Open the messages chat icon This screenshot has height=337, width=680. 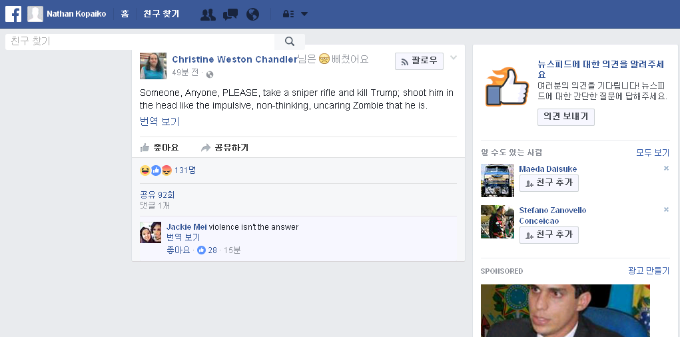(230, 14)
